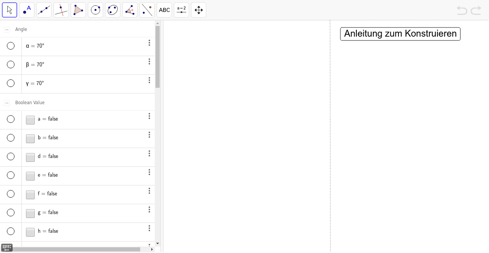This screenshot has width=489, height=253.
Task: Select the entry γ = 70°
Action: [x=35, y=83]
